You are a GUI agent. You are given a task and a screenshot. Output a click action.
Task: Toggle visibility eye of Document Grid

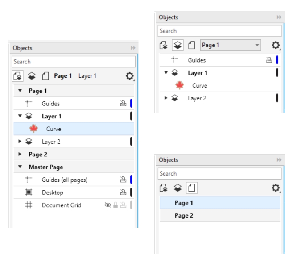(x=107, y=205)
